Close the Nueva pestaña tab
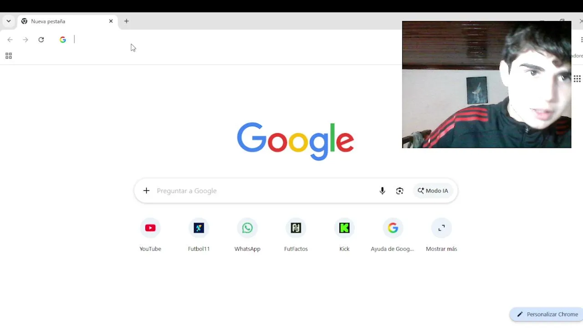 pyautogui.click(x=111, y=21)
